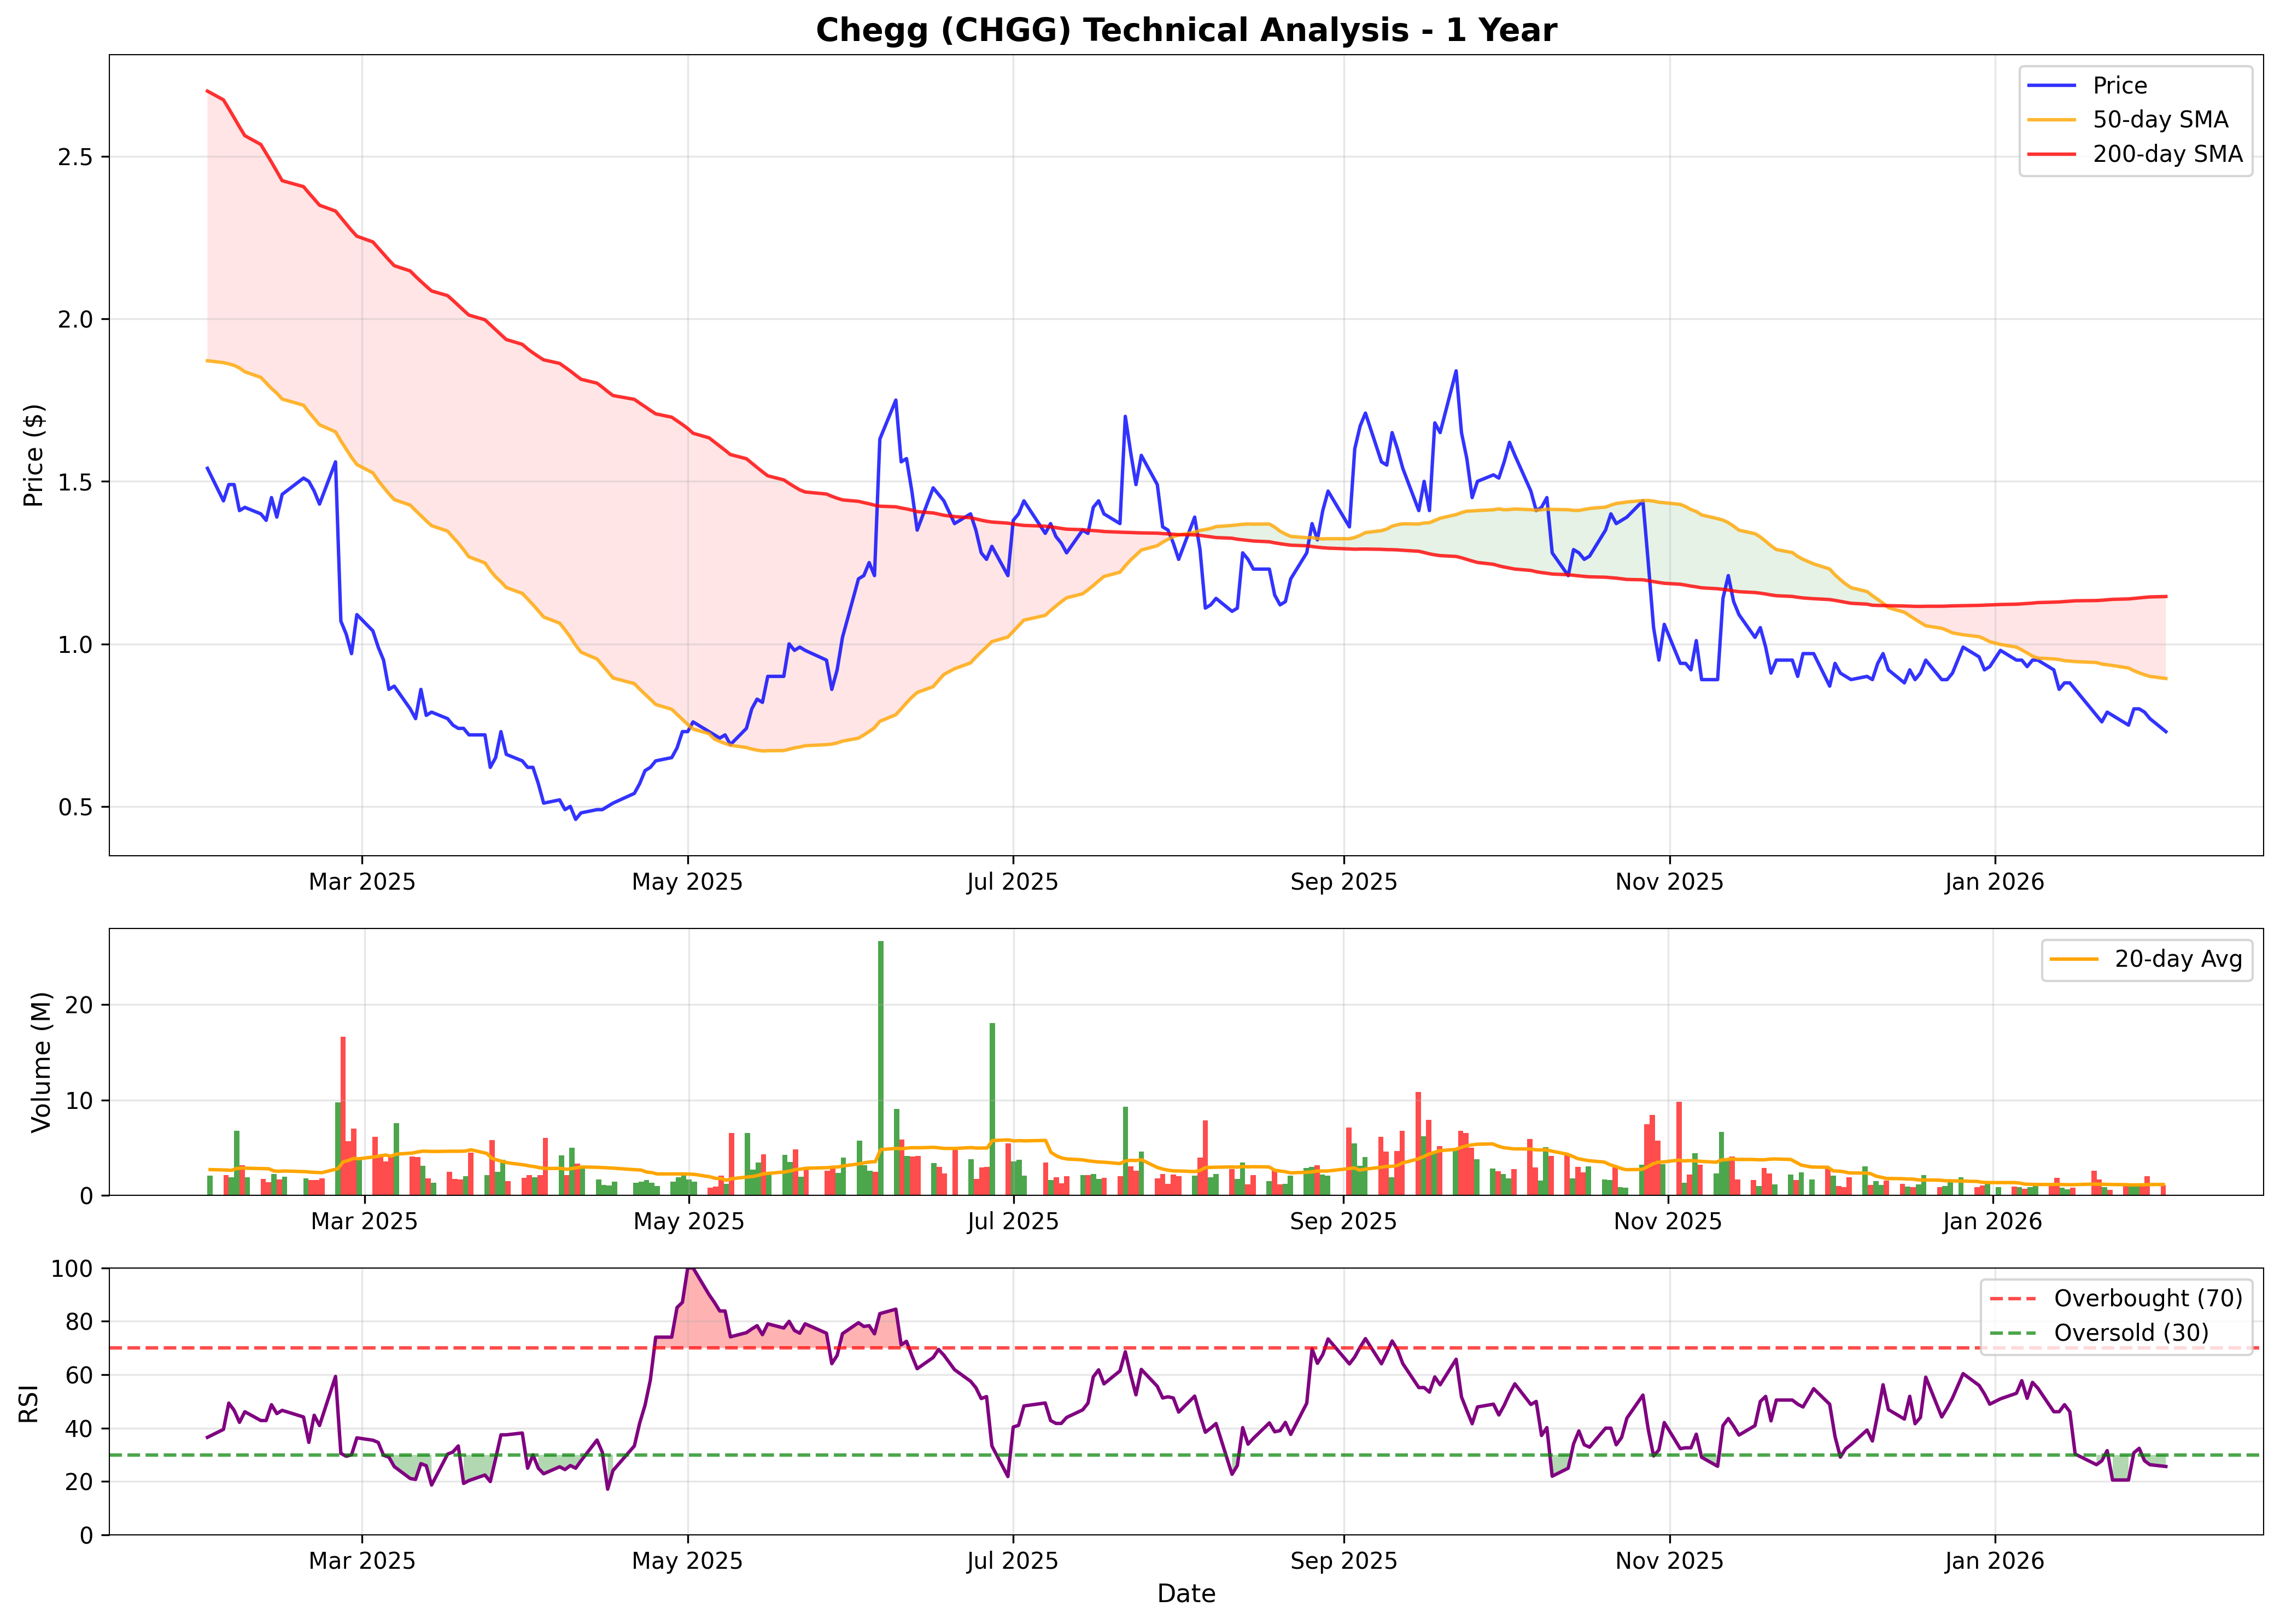Viewport: 2280px width, 1624px height.
Task: Click the "Price" legend label
Action: click(x=2119, y=86)
